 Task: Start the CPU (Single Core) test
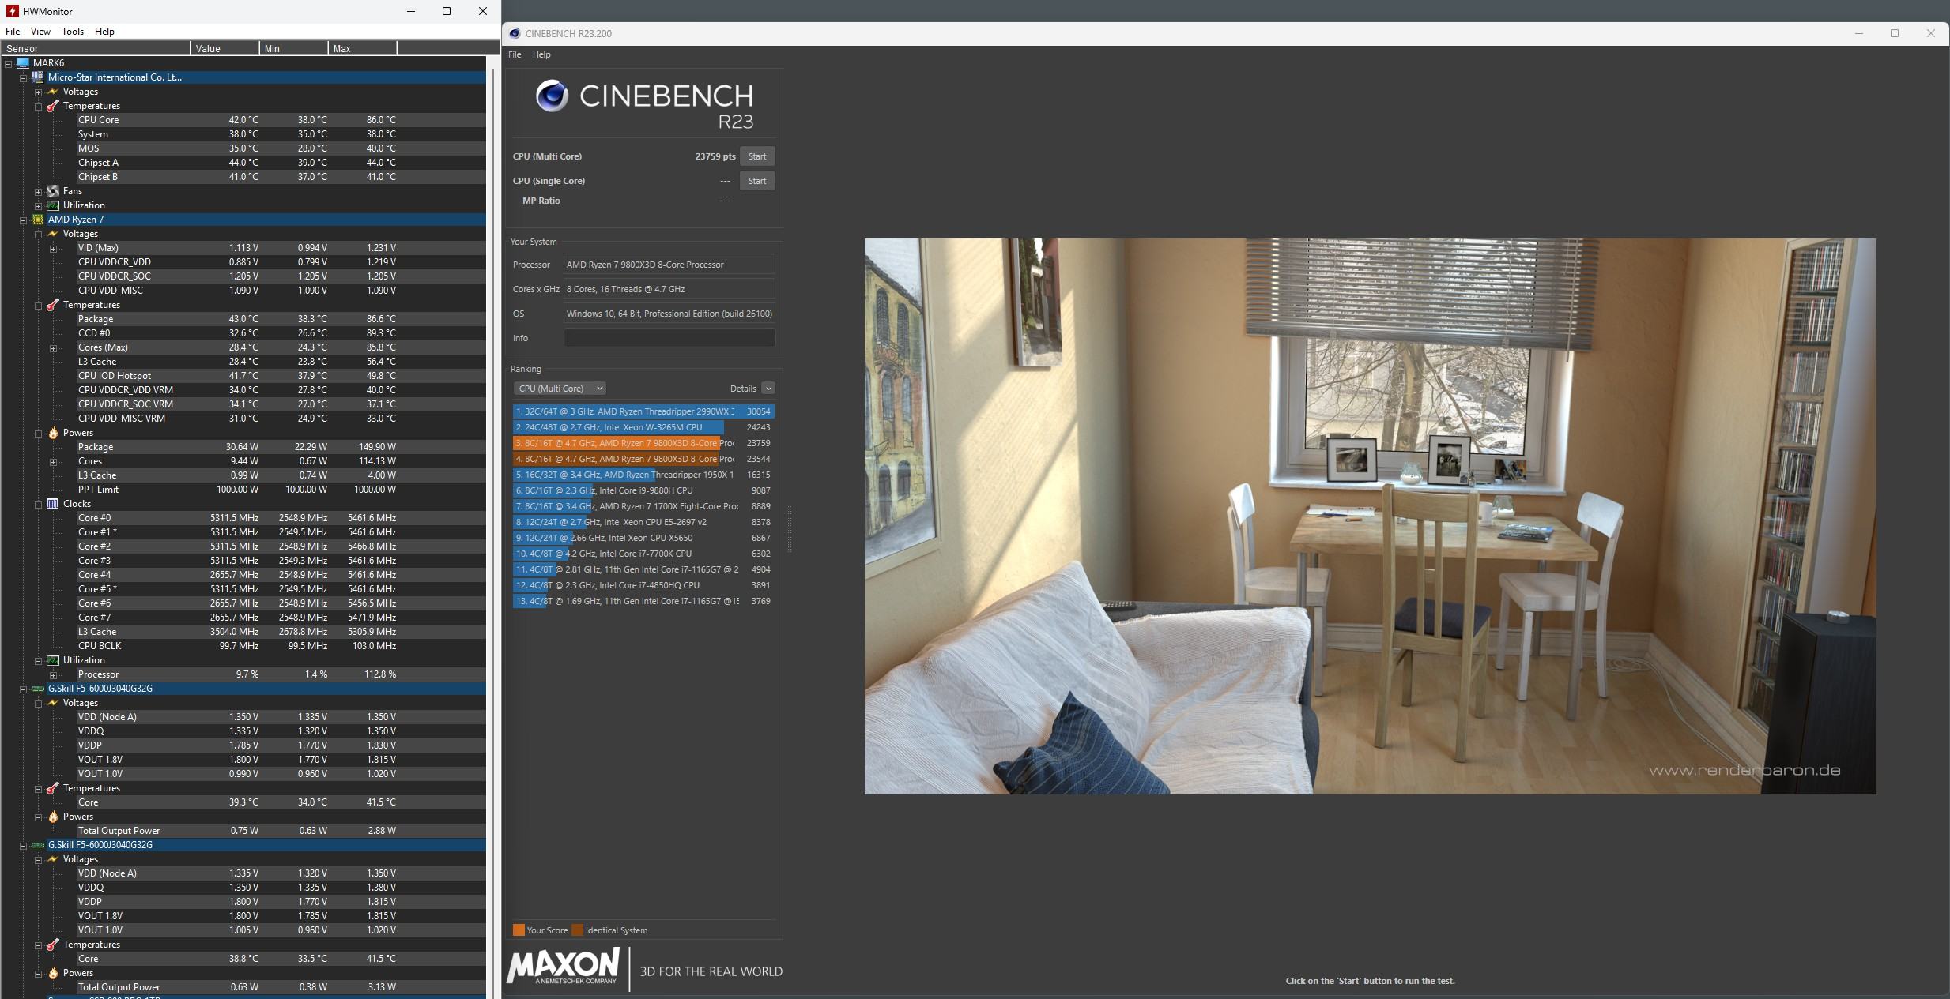[757, 181]
